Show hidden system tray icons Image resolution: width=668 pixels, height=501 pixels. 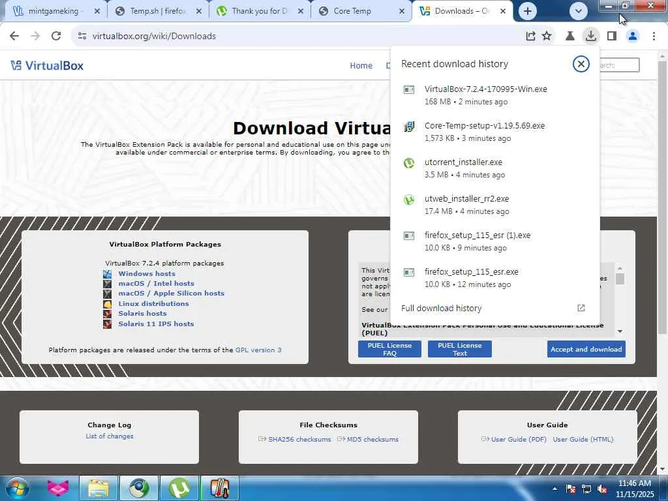[x=554, y=489]
